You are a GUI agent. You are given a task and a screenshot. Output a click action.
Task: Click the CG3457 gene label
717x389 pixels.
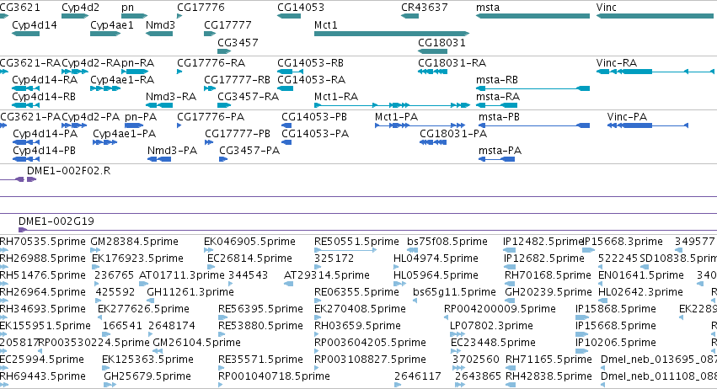click(238, 42)
